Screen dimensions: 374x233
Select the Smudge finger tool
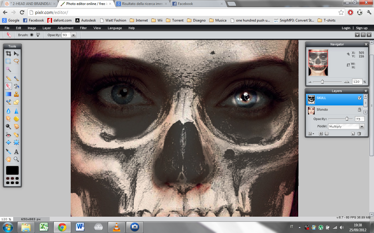tap(8, 119)
